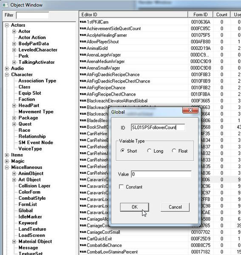The height and width of the screenshot is (255, 241).
Task: Select the Short variable type
Action: coord(122,151)
